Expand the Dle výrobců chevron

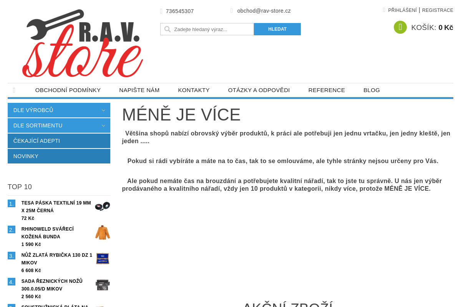click(x=103, y=110)
